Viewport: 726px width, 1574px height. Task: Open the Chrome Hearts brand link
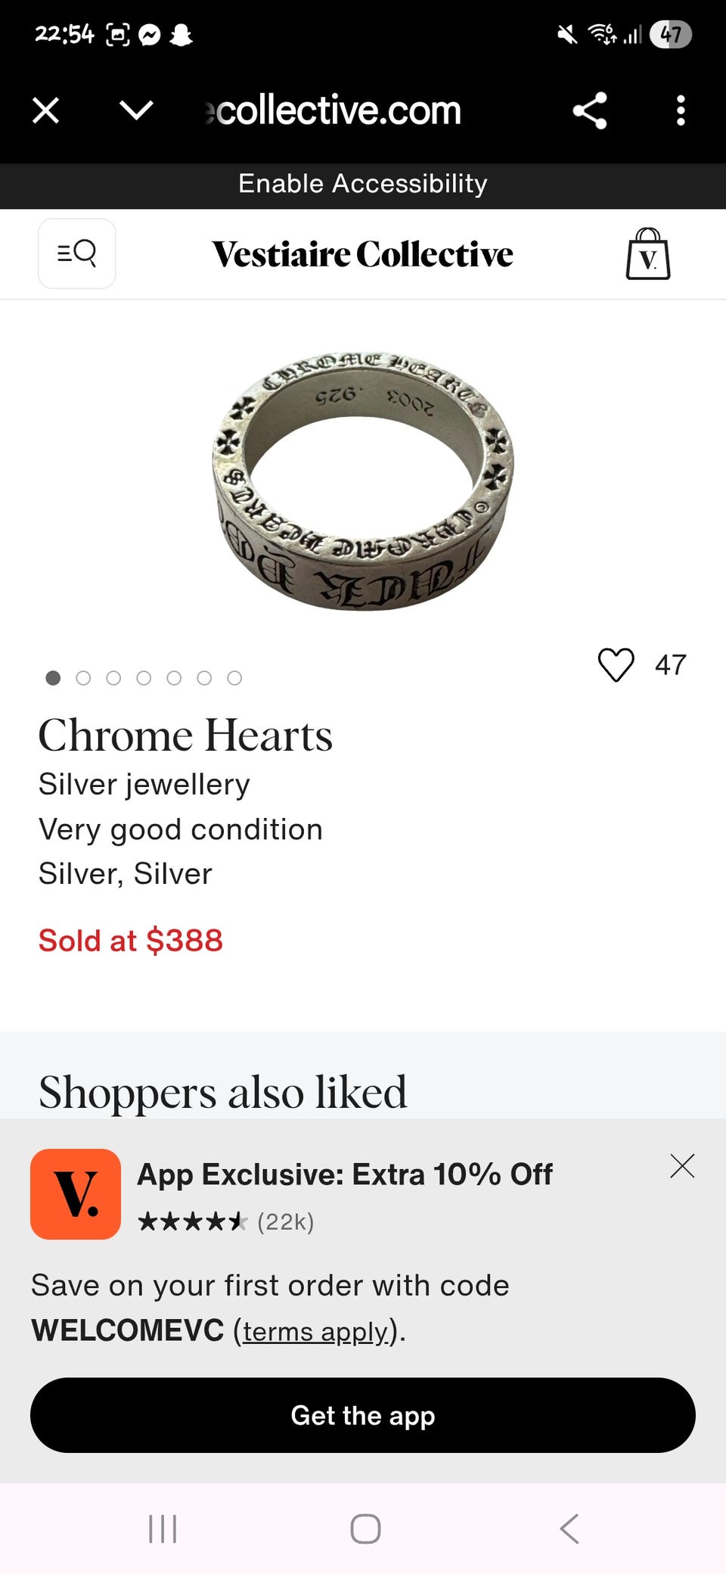[185, 736]
